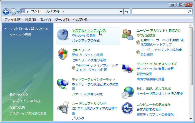195x123 pixels.
Task: Open バックアップの作成 link
Action: (86, 40)
